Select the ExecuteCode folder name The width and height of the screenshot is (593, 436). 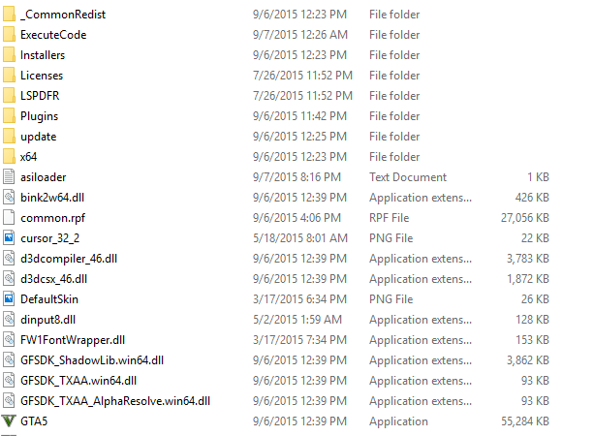pos(53,35)
